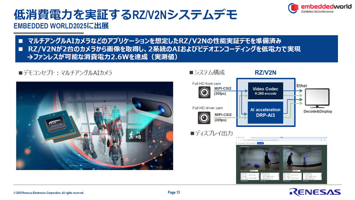Click the RZ/V2N label above the block diagram
Viewport: 355px width, 200px height.
265,73
